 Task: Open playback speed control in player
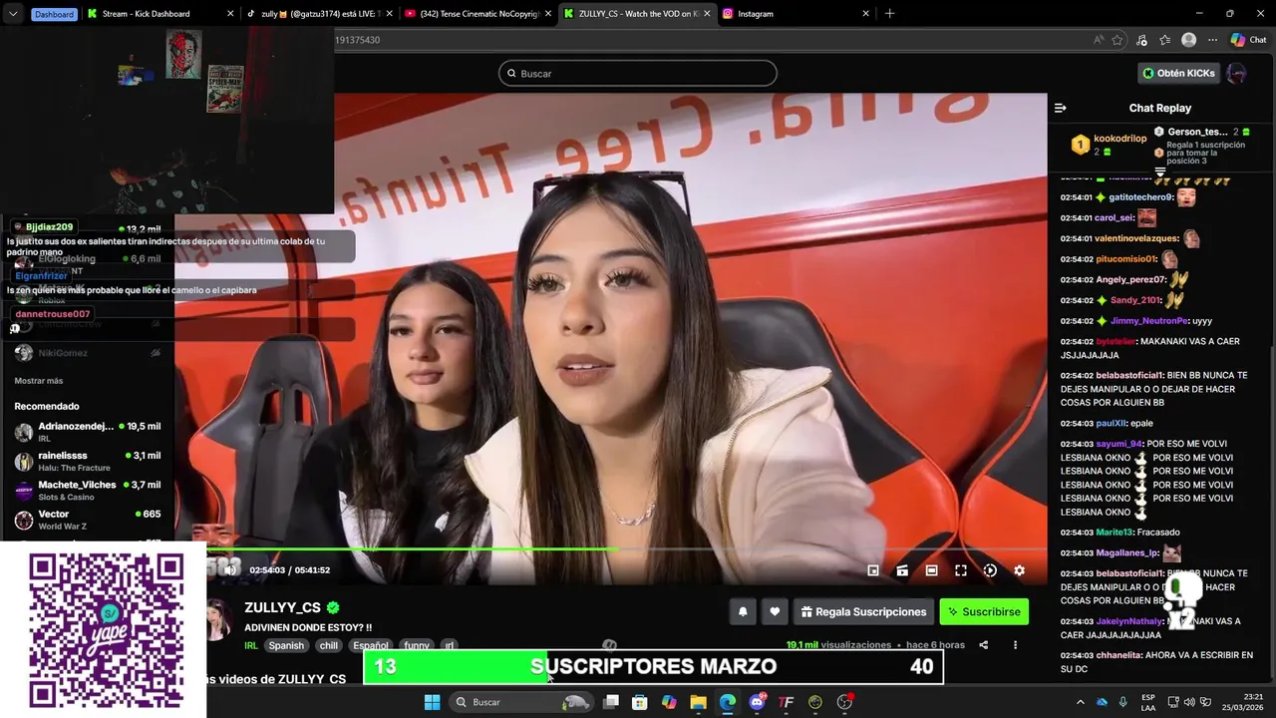(990, 570)
